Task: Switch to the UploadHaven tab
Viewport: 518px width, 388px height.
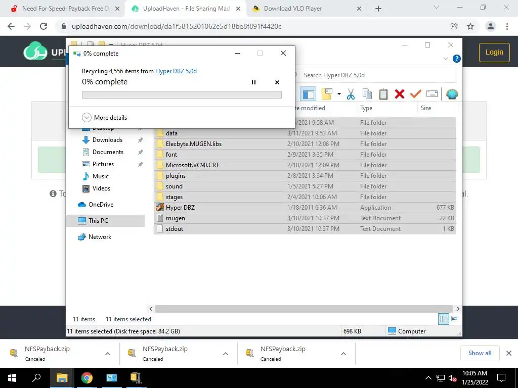Action: tap(186, 9)
